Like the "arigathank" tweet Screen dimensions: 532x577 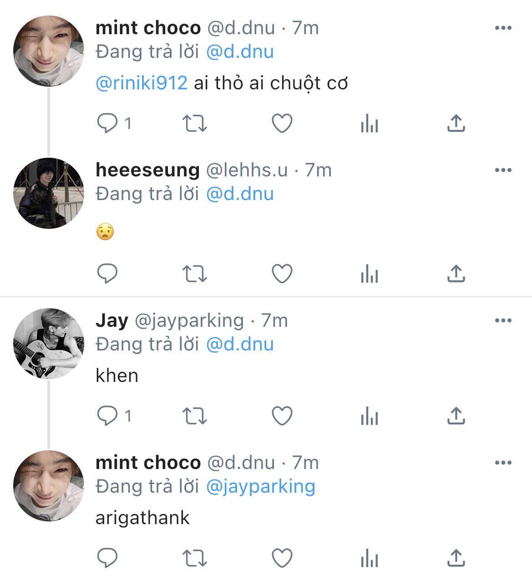click(282, 558)
